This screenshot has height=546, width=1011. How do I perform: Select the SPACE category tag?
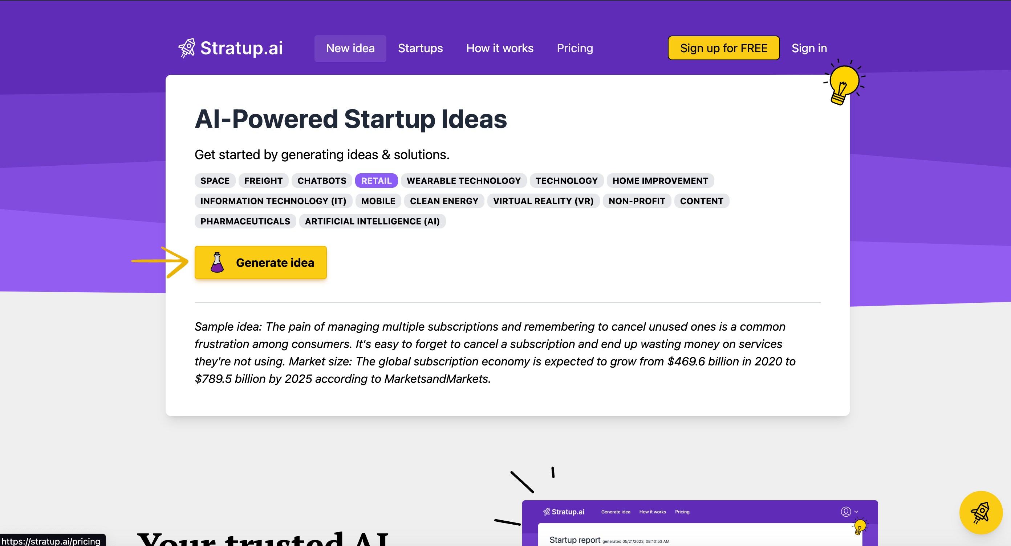[215, 180]
